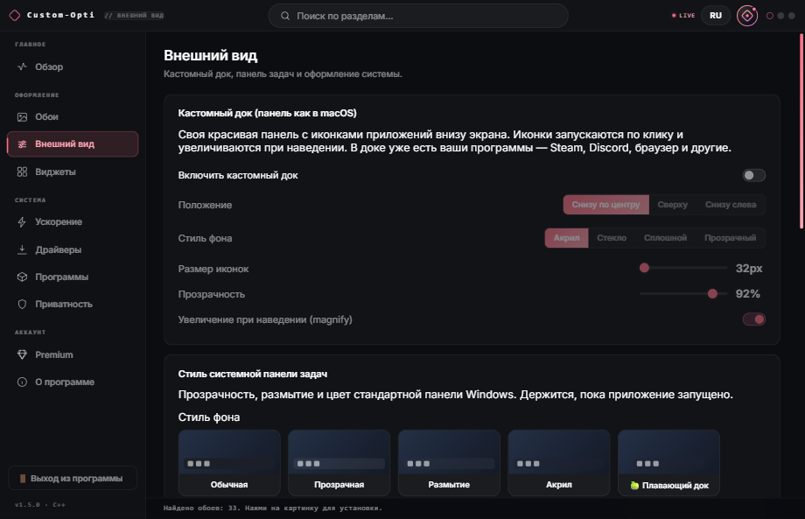Click the Размер иконок slider handle
The height and width of the screenshot is (519, 805).
tap(644, 268)
